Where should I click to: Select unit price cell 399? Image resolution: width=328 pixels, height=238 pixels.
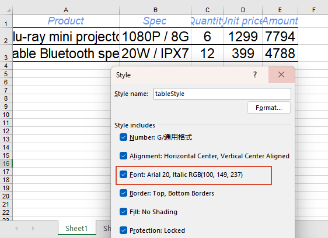(x=243, y=54)
